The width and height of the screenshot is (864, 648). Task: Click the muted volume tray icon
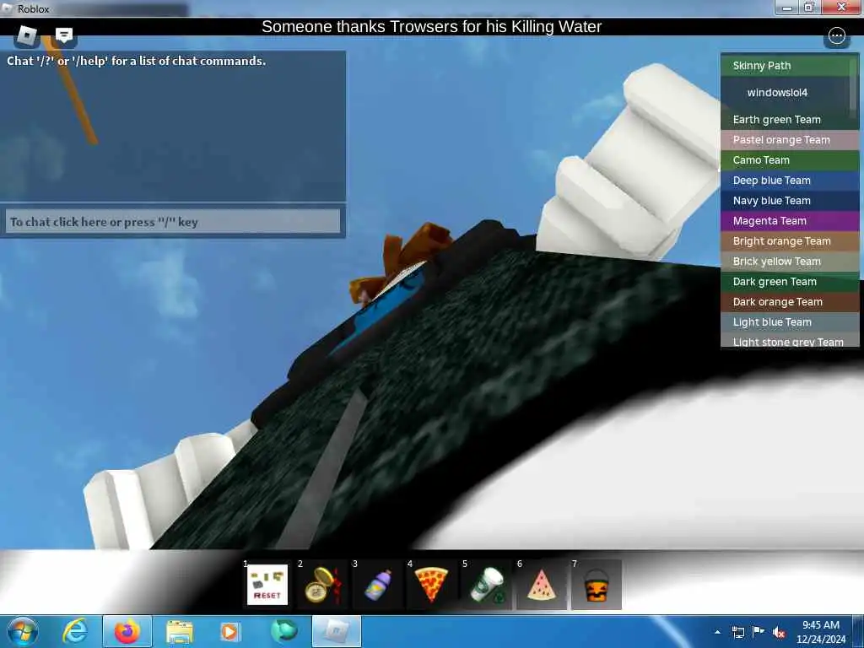(x=779, y=633)
